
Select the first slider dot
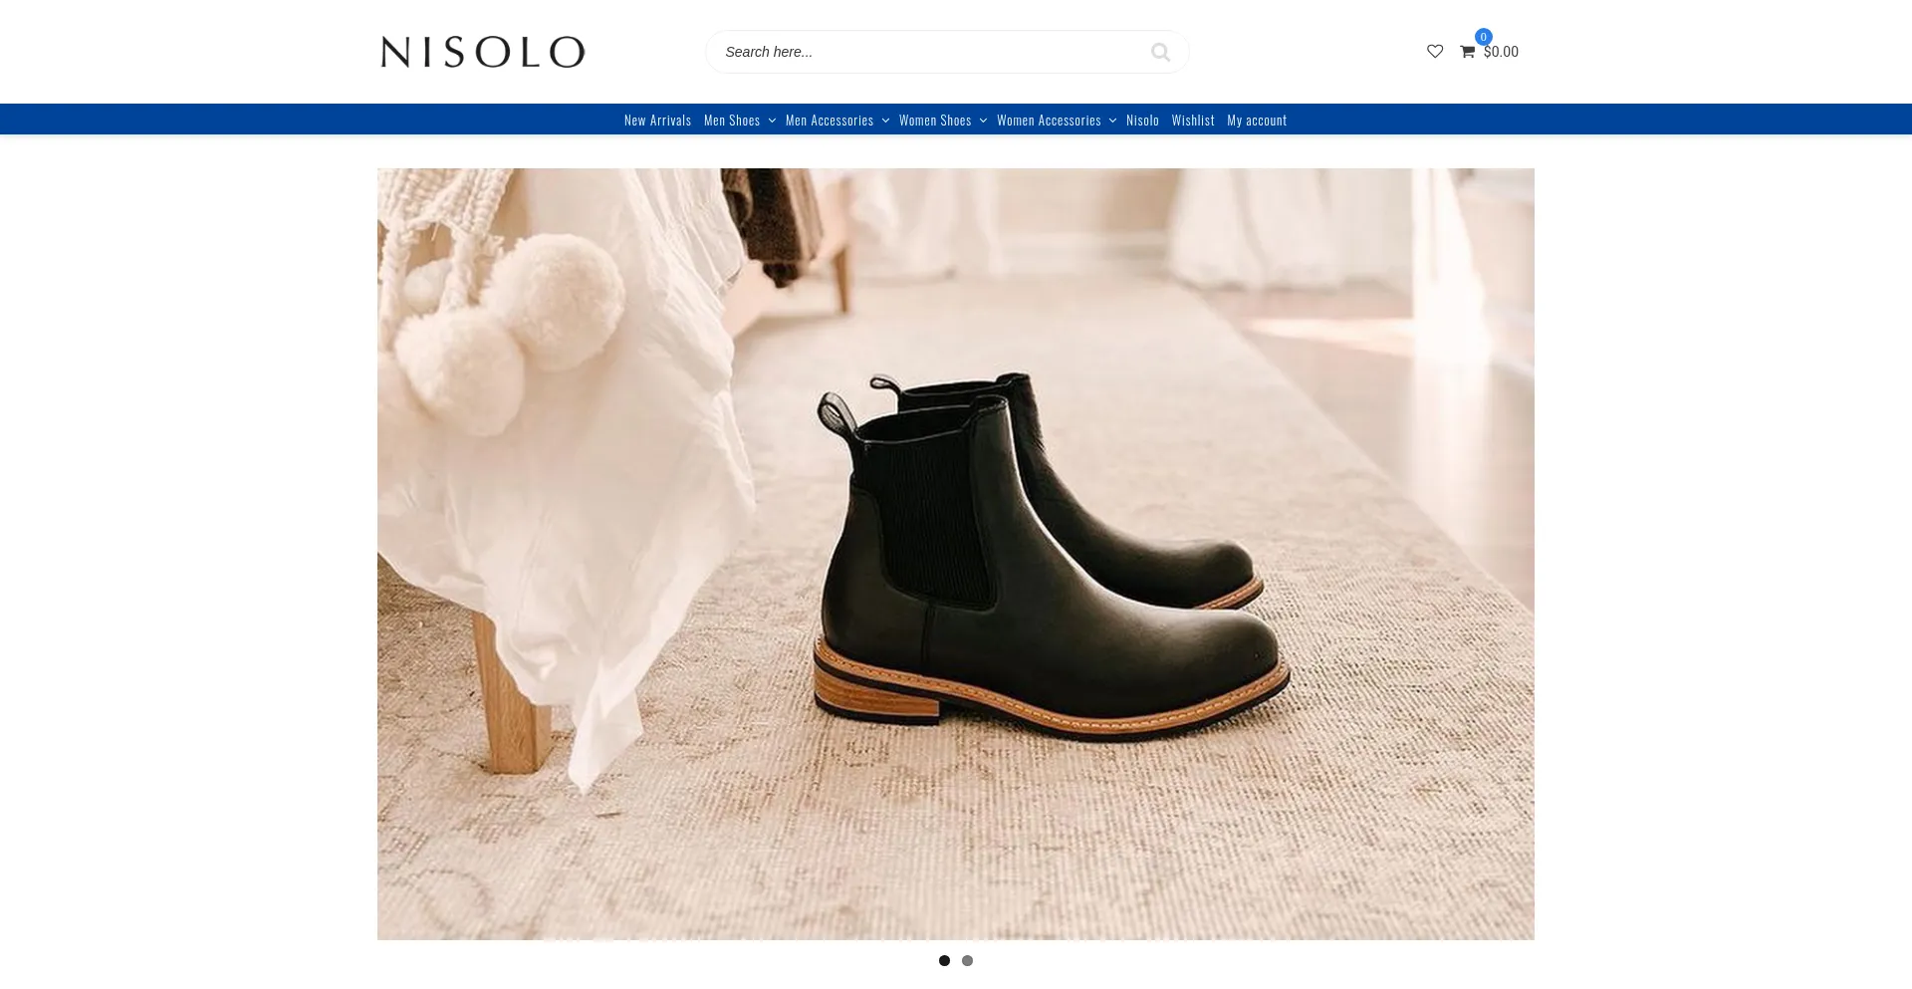click(x=944, y=961)
